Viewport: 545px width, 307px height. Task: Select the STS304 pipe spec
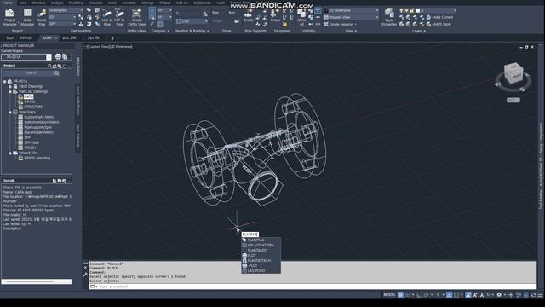pos(31,148)
